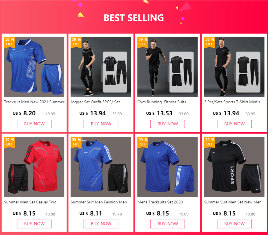Click BUY NOW for 3 Pcs/Sets Sports T-Shirt
The height and width of the screenshot is (235, 268).
point(234,124)
